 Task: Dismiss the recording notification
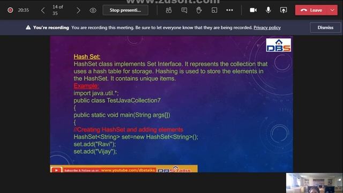[325, 27]
